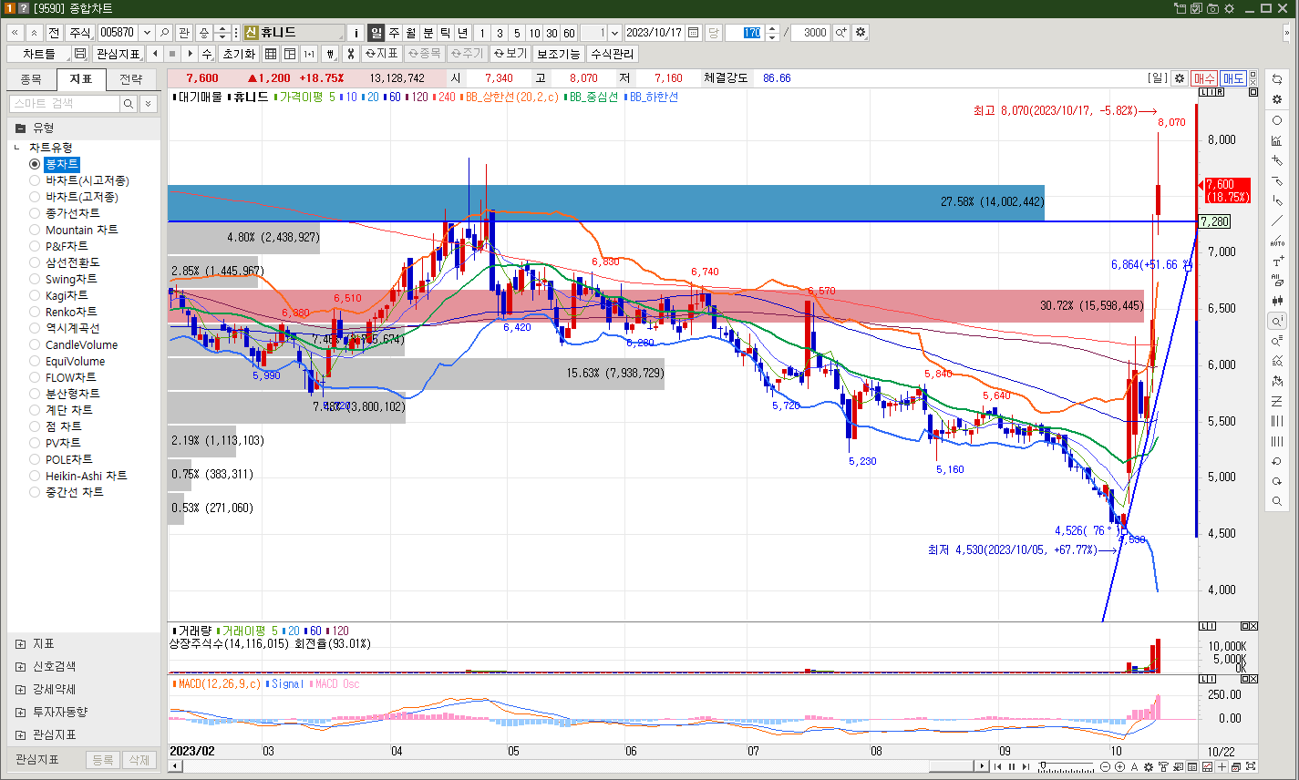Select the AUTO trend line tool
This screenshot has height=780, width=1299.
(1277, 241)
